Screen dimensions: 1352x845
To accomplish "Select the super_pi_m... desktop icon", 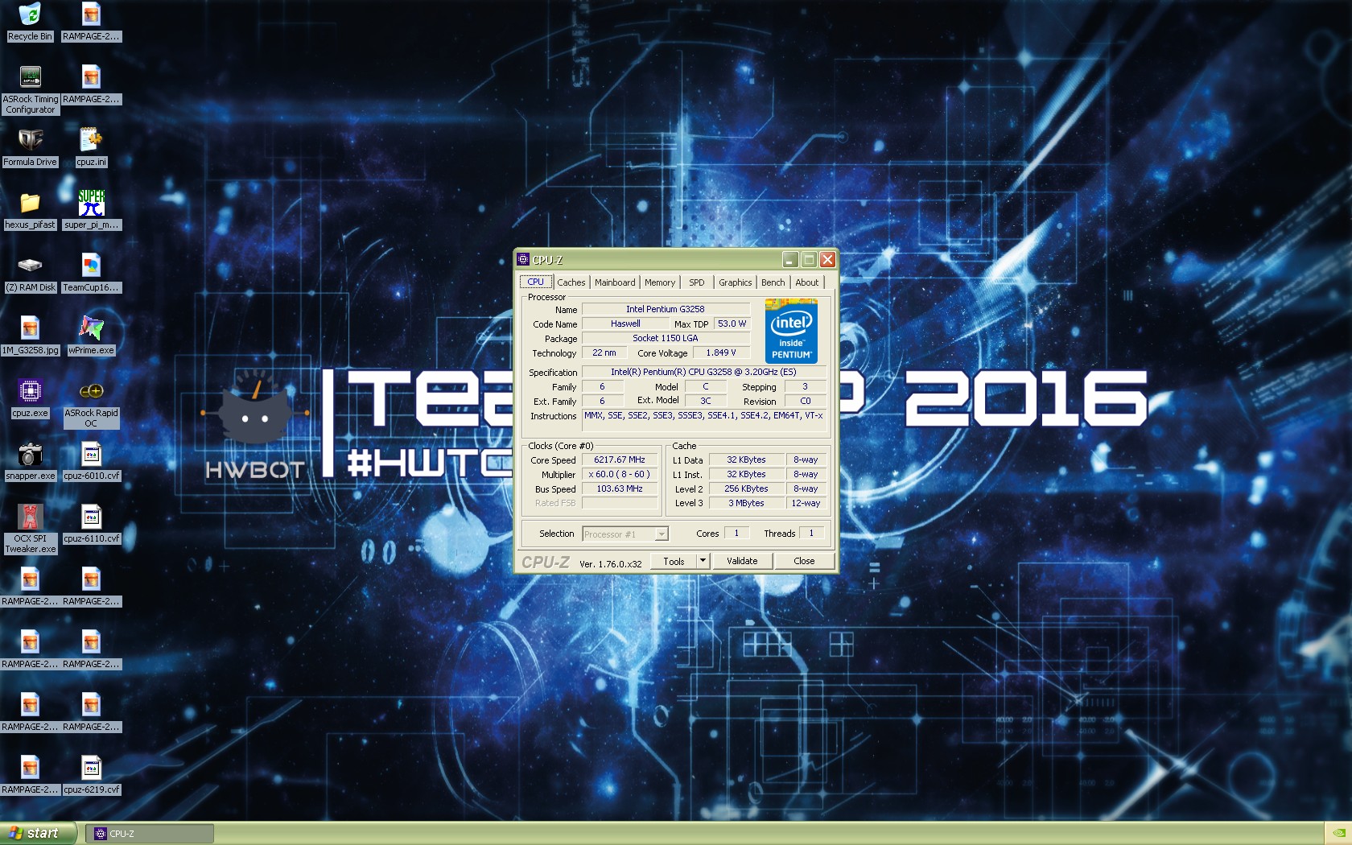I will tap(91, 211).
